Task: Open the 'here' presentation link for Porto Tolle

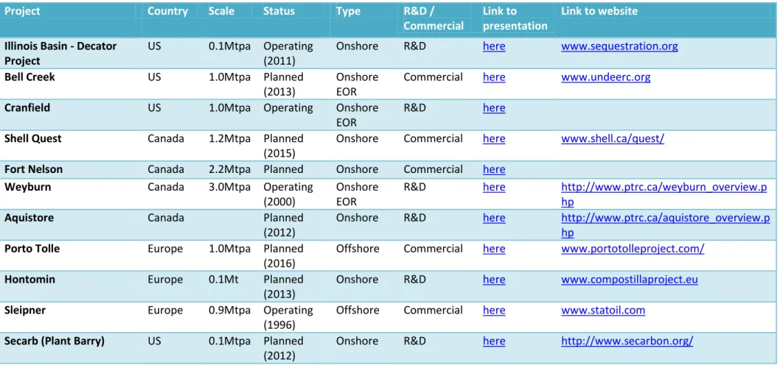Action: [x=494, y=249]
